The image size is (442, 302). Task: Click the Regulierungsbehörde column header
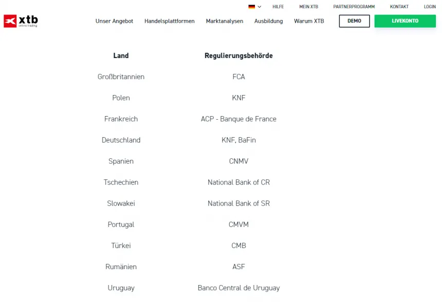point(238,55)
